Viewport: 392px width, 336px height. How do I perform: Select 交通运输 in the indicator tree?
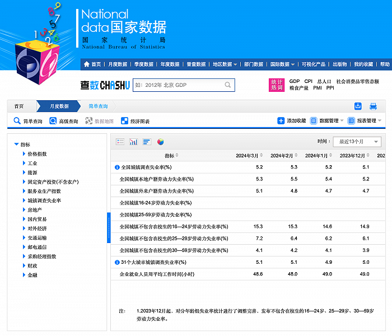[37, 238]
